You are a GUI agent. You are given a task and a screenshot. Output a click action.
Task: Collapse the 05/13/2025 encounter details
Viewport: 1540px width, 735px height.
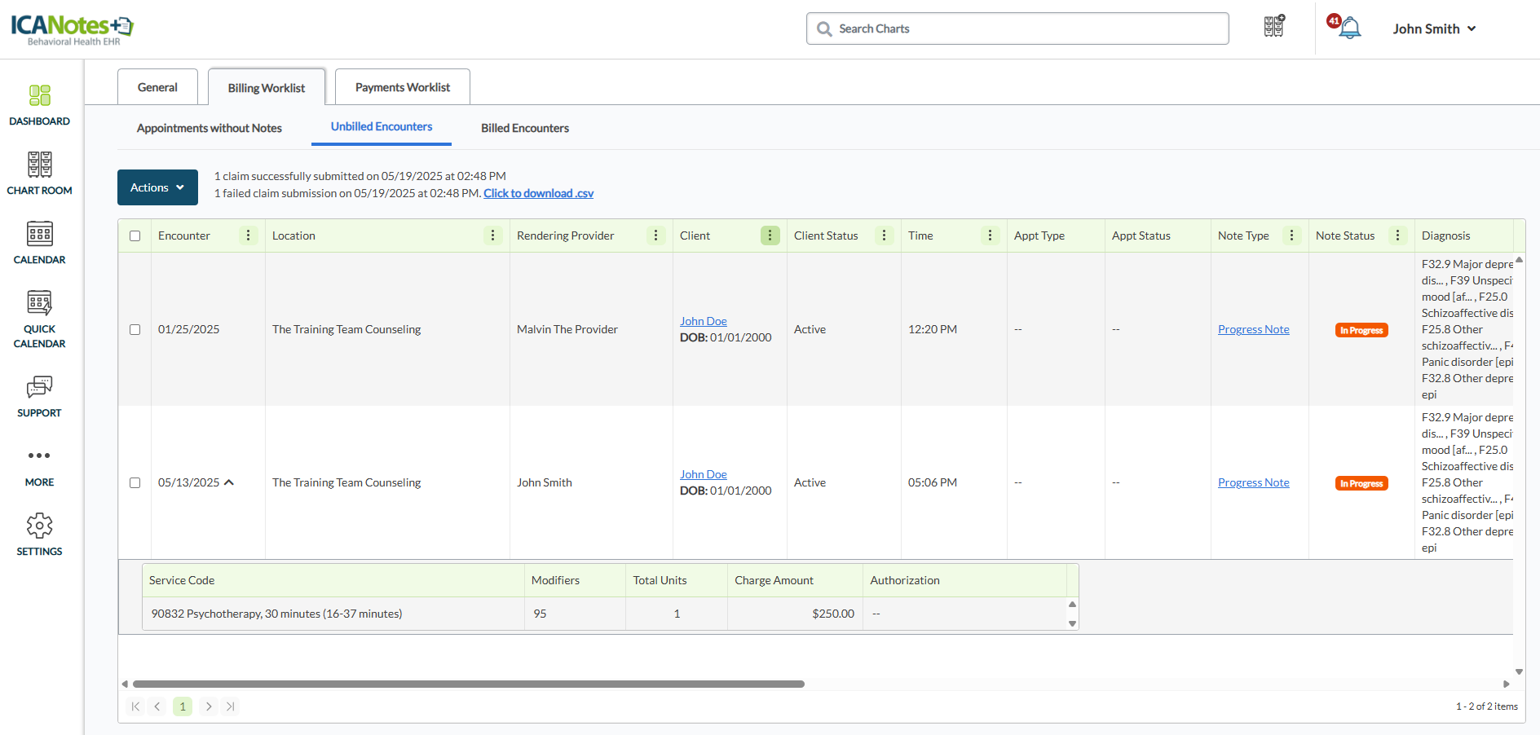229,482
